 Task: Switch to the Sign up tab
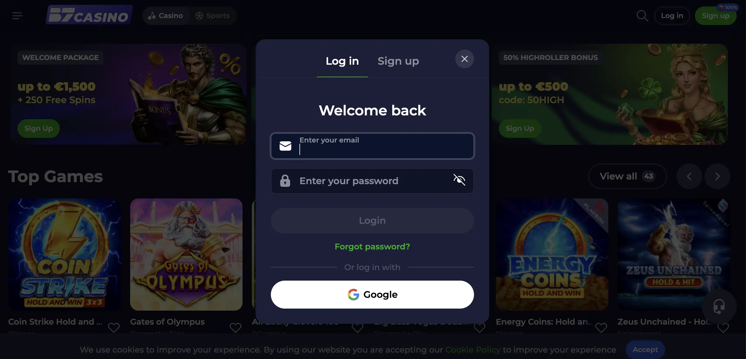coord(398,61)
